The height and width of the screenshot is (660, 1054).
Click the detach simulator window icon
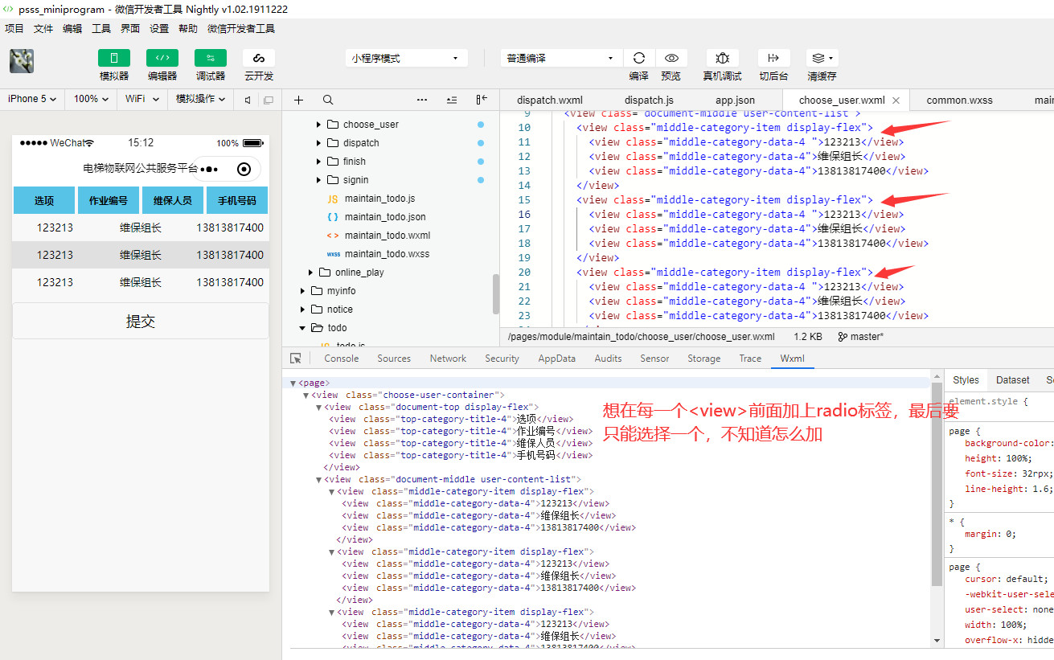(269, 100)
